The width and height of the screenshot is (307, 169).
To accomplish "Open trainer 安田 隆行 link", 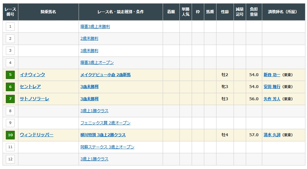I will (272, 87).
